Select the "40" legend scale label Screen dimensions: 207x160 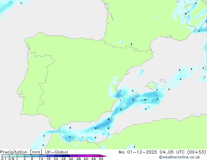click(x=86, y=159)
